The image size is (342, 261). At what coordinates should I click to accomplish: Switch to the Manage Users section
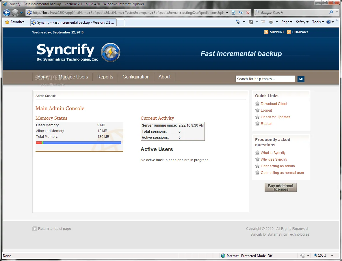coord(73,77)
